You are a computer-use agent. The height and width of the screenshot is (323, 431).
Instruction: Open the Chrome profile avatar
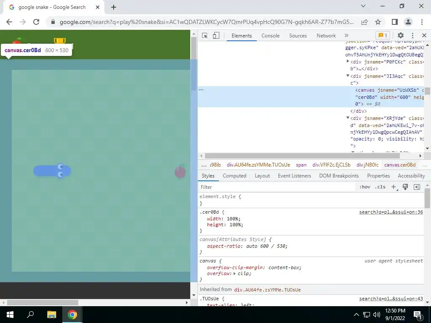[x=408, y=22]
